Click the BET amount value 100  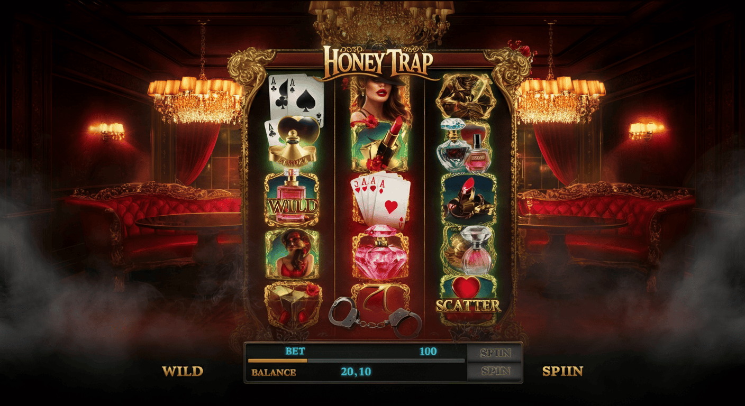(428, 351)
